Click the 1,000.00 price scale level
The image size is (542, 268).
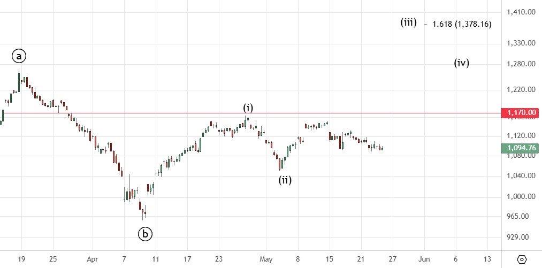click(521, 196)
